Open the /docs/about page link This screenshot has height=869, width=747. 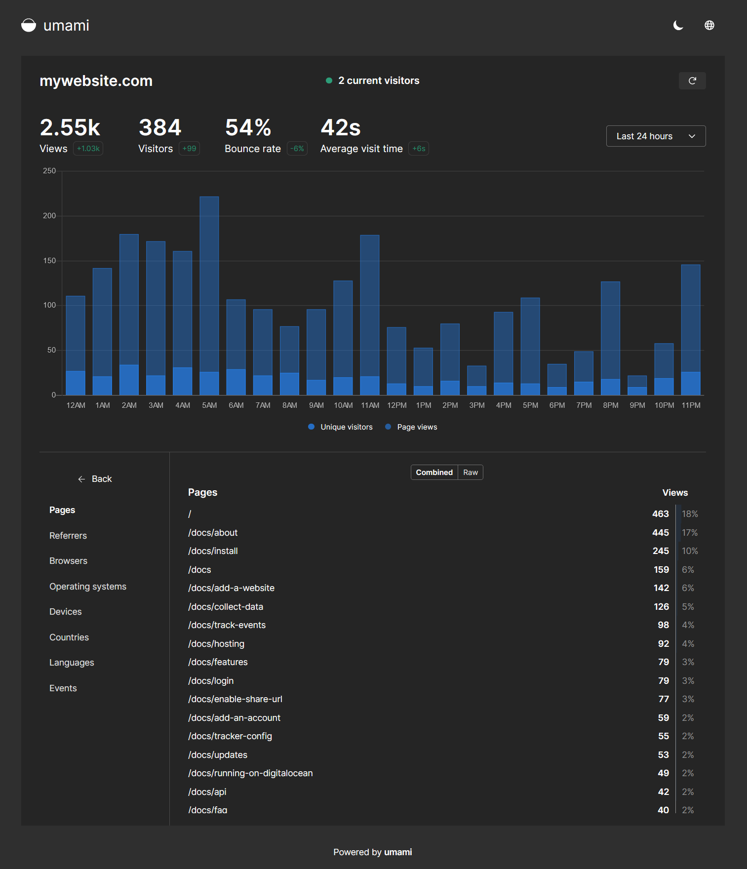[x=213, y=533]
